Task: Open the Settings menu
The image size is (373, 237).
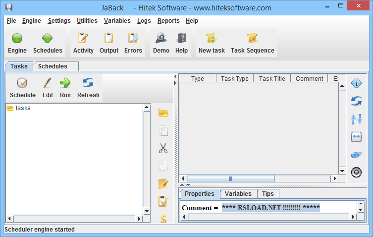Action: [x=59, y=21]
